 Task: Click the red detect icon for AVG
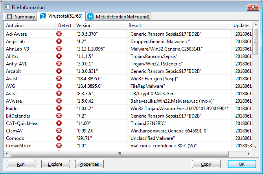59,86
